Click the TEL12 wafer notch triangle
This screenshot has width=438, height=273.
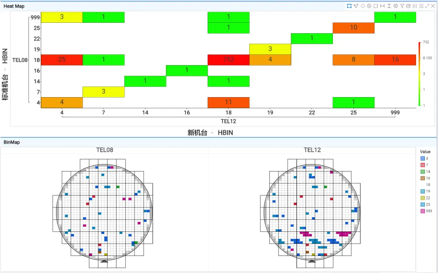(312, 261)
